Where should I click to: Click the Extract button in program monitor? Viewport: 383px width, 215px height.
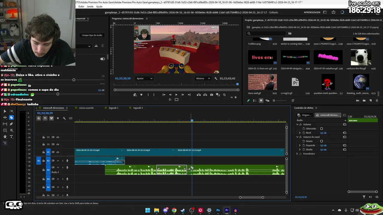205,95
